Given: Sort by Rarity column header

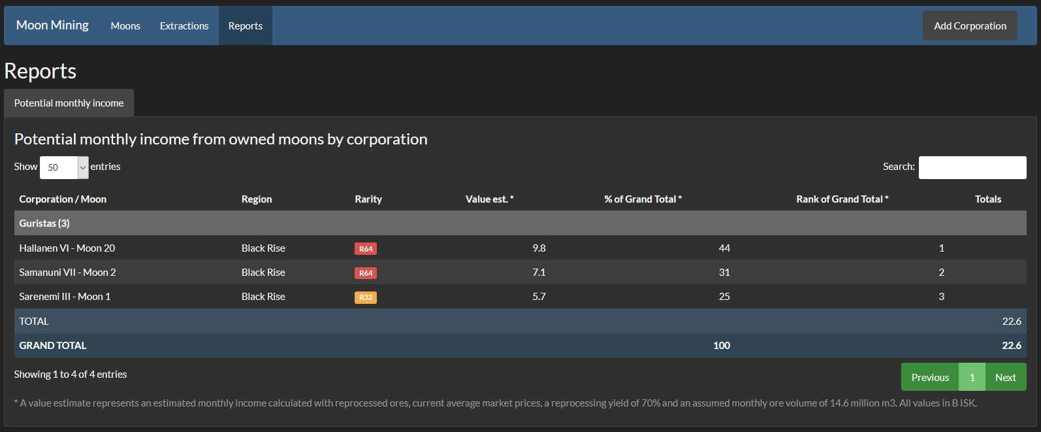Looking at the screenshot, I should click(x=368, y=199).
